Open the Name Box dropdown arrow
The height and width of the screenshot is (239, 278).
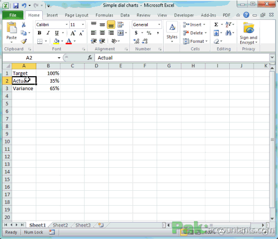pyautogui.click(x=59, y=58)
